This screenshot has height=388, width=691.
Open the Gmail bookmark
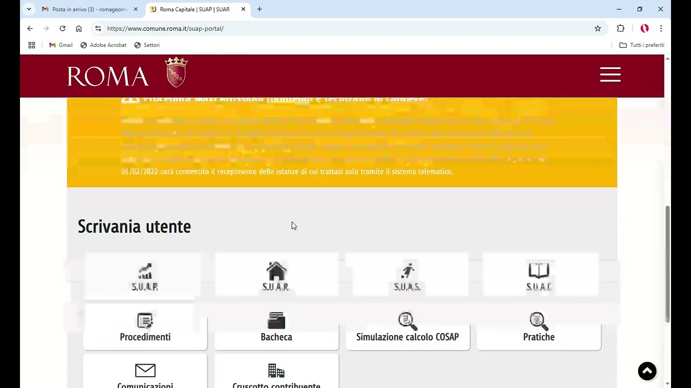pos(60,45)
